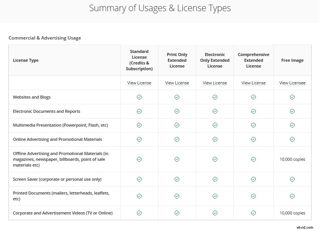Click Free Image checkmark for Websites and Blogs
This screenshot has width=320, height=231.
point(292,97)
